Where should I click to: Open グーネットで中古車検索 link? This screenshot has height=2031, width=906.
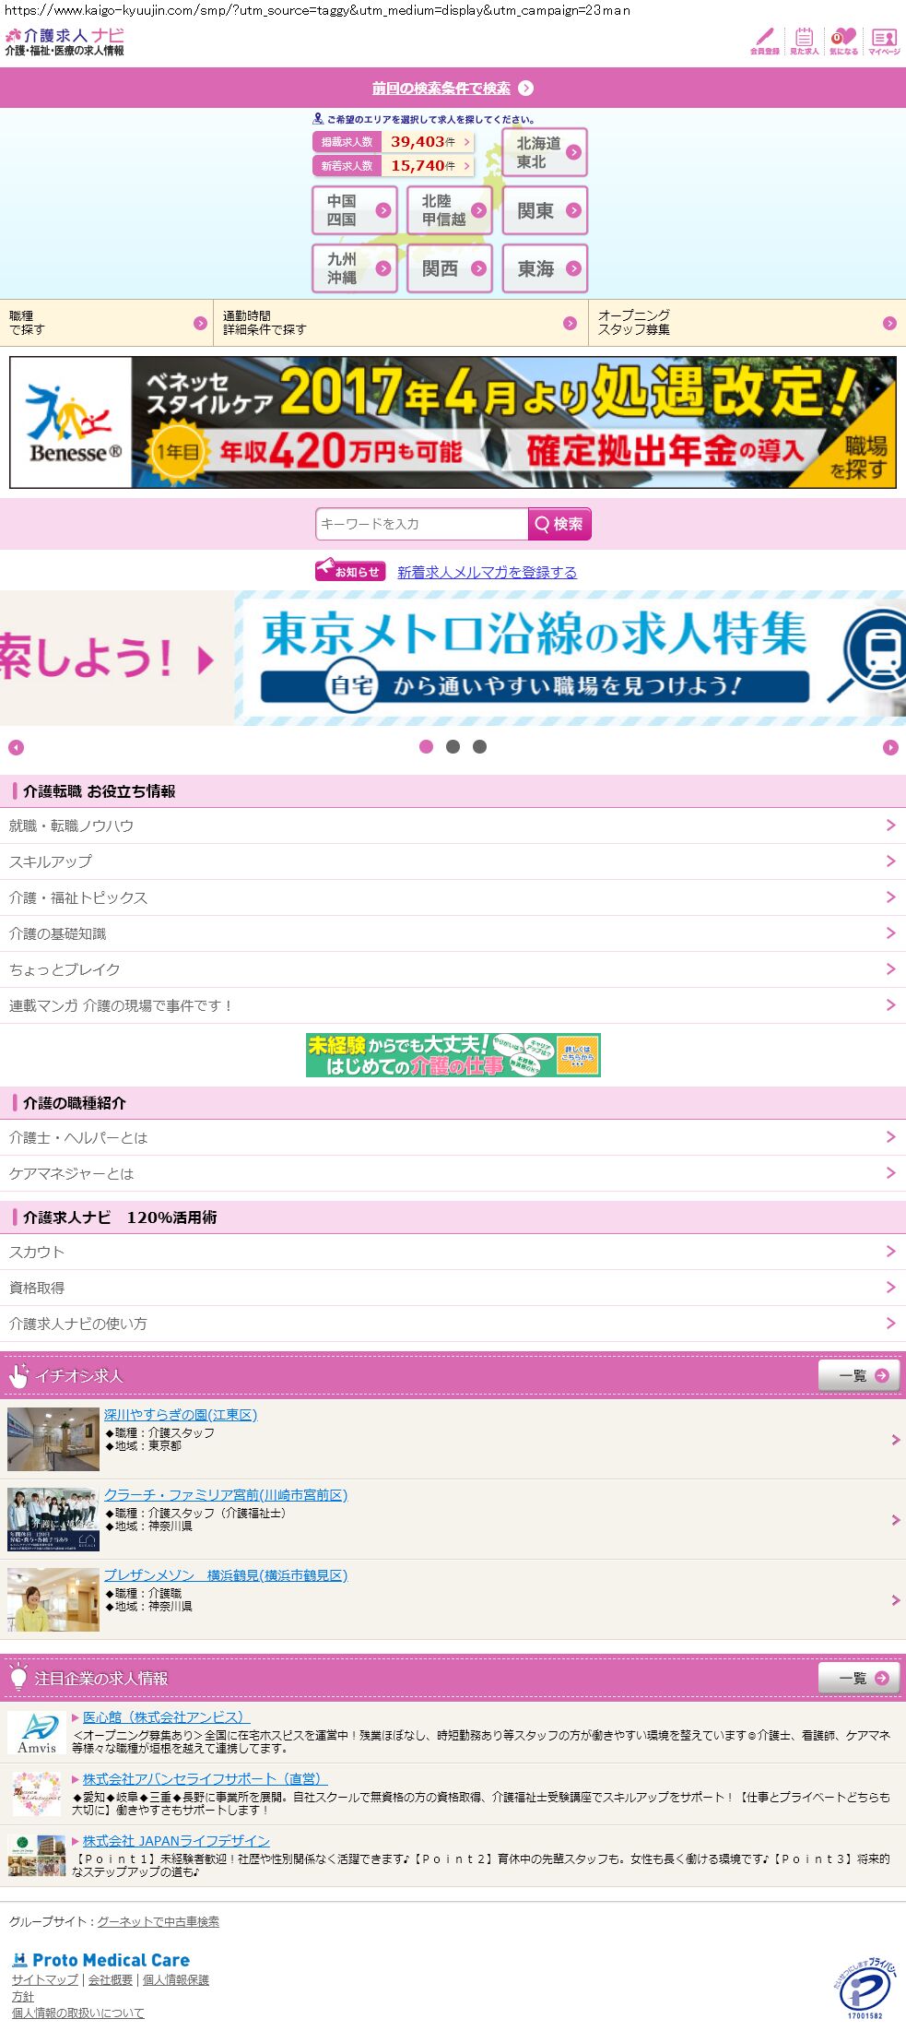tap(159, 1921)
